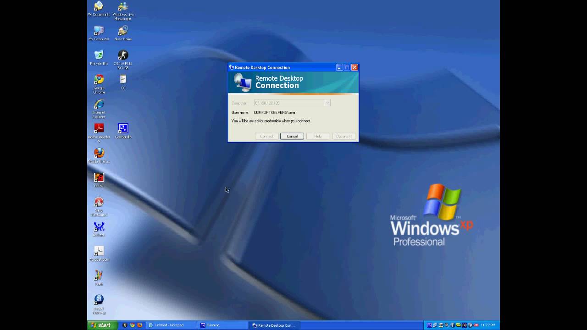Viewport: 587px width, 330px height.
Task: Open the Computer address dropdown
Action: tap(327, 103)
